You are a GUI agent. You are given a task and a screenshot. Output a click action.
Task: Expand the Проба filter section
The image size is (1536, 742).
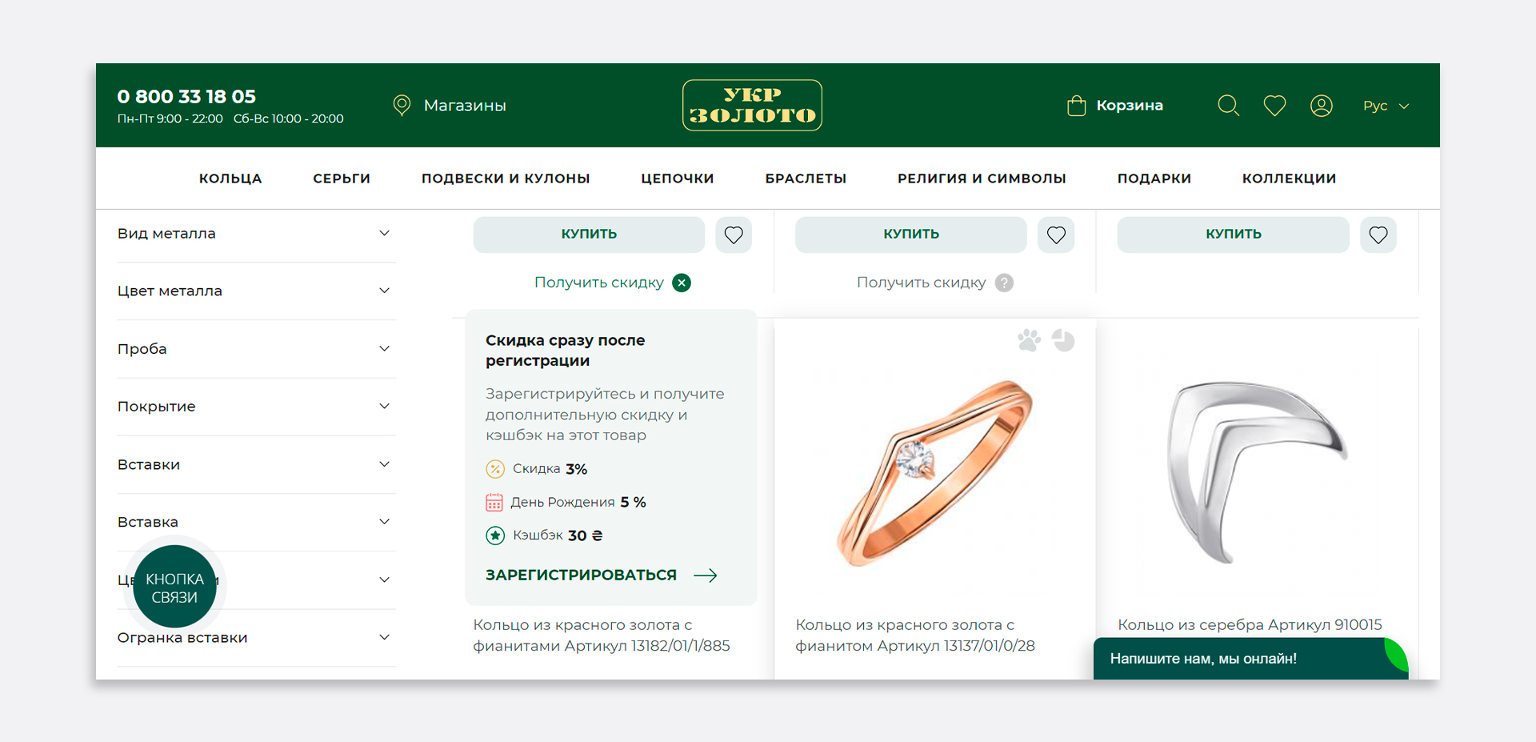coord(257,349)
